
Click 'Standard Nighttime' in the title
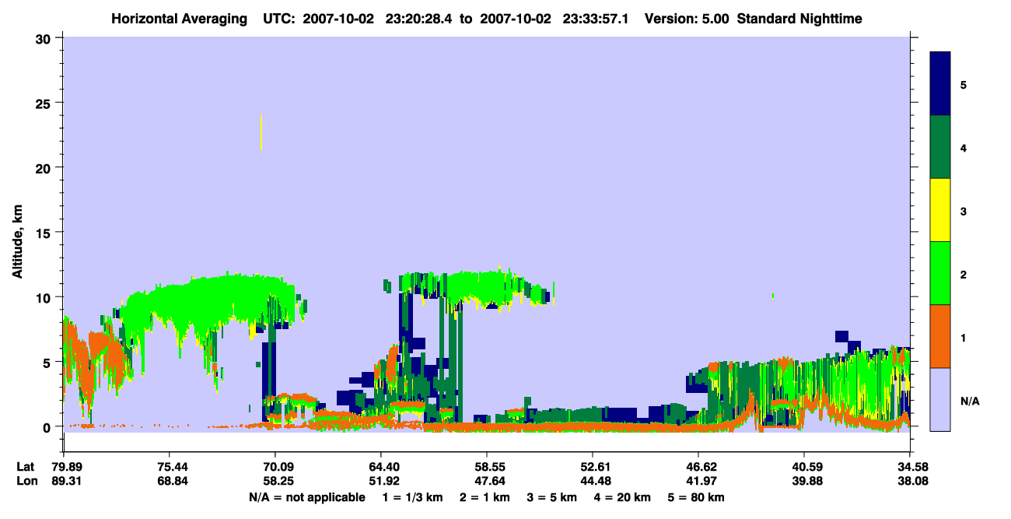click(799, 19)
